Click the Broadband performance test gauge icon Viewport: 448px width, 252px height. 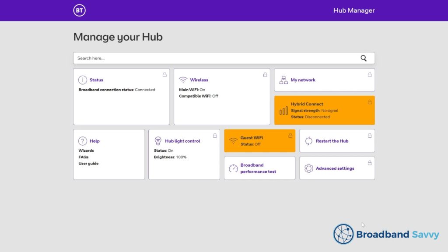(x=233, y=168)
